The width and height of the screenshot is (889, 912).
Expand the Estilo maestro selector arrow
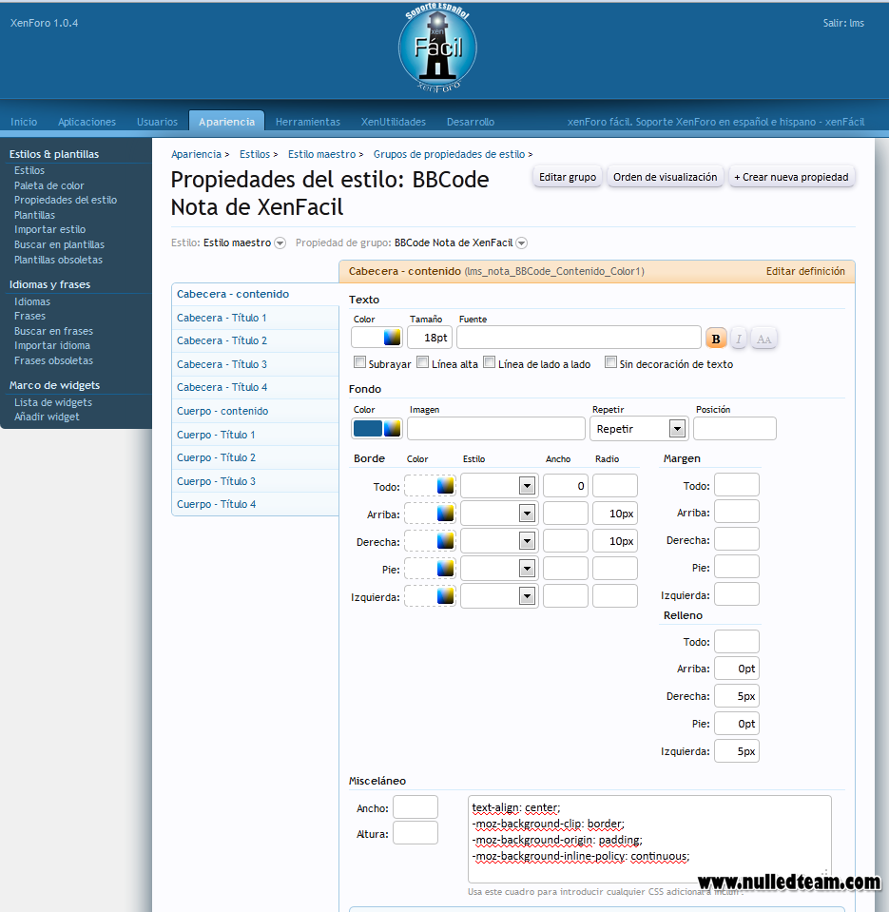(x=280, y=243)
